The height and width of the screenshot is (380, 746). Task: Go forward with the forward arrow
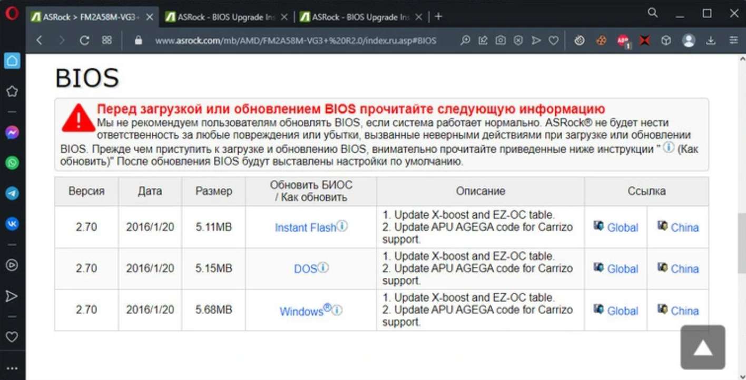tap(62, 41)
